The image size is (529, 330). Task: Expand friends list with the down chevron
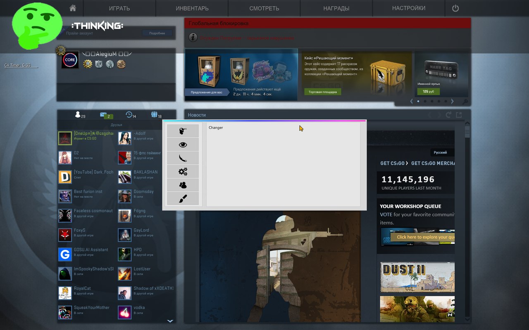point(170,321)
